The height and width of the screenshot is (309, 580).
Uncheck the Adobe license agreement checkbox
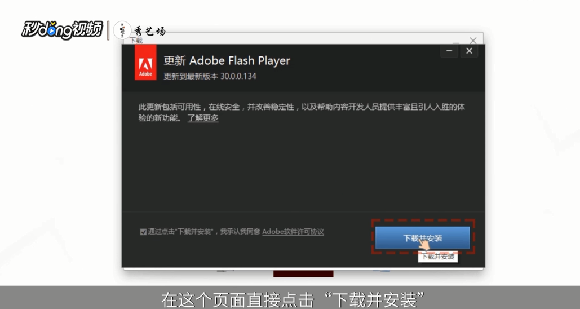143,232
